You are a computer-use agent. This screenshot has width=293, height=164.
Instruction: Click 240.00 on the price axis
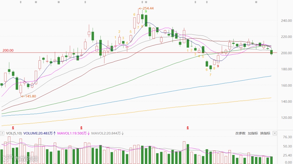point(286,21)
